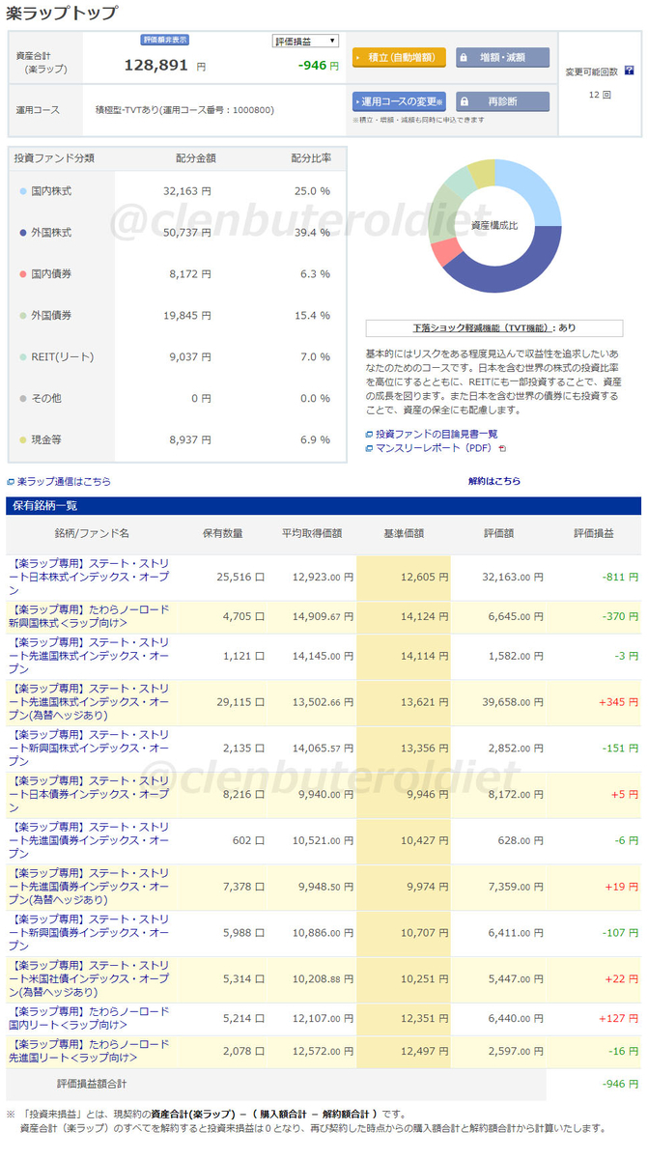Click the link icon before 投資ファンドの目論見書一覧
The width and height of the screenshot is (648, 1159).
[x=369, y=435]
